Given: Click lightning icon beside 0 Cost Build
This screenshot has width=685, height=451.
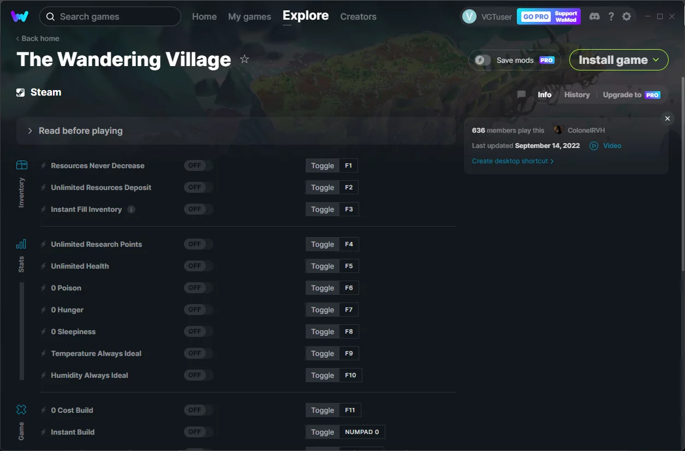Looking at the screenshot, I should click(x=44, y=410).
